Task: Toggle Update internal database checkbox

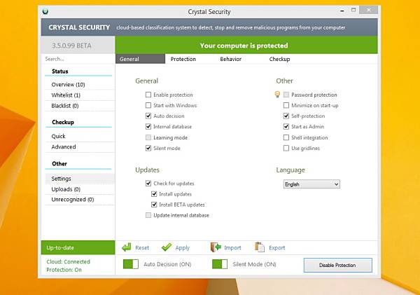Action: [x=148, y=215]
